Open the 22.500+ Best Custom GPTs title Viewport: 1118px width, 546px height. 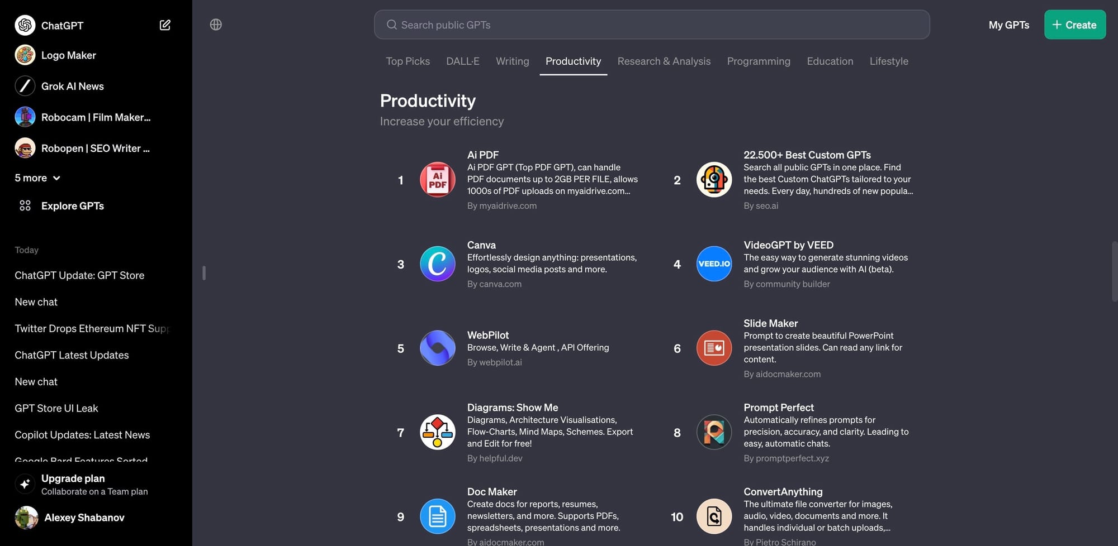click(807, 155)
